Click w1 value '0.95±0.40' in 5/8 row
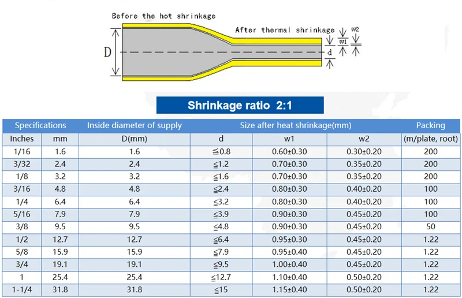Viewport: 462px width, 298px height. coord(289,252)
